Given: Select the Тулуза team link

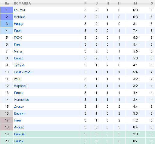Looking at the screenshot, I should point(19,65).
